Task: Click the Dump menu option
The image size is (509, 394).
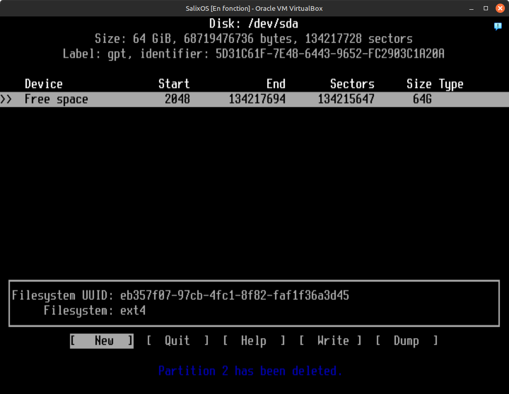Action: click(x=407, y=341)
